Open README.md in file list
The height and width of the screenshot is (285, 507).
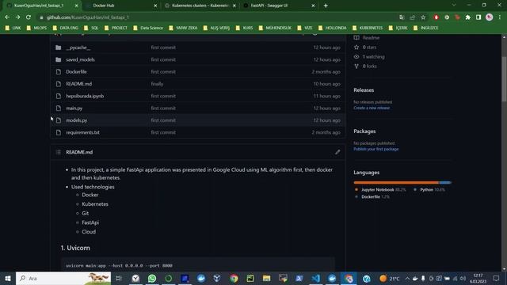coord(79,84)
